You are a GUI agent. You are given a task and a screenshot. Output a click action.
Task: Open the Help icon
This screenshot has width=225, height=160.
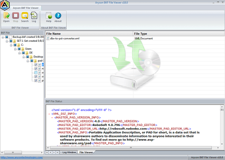(x=49, y=17)
